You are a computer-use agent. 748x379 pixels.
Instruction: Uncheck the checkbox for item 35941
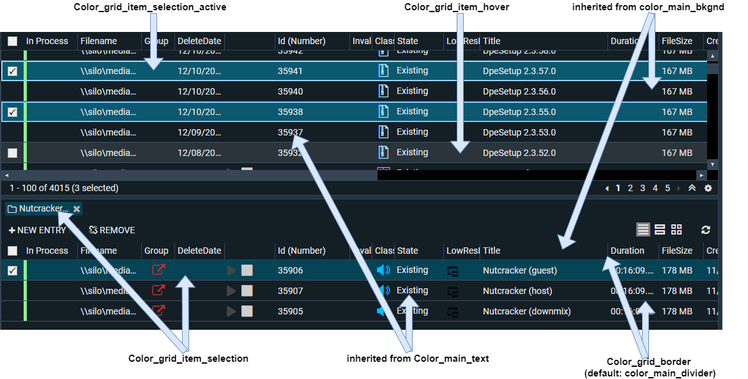point(12,72)
